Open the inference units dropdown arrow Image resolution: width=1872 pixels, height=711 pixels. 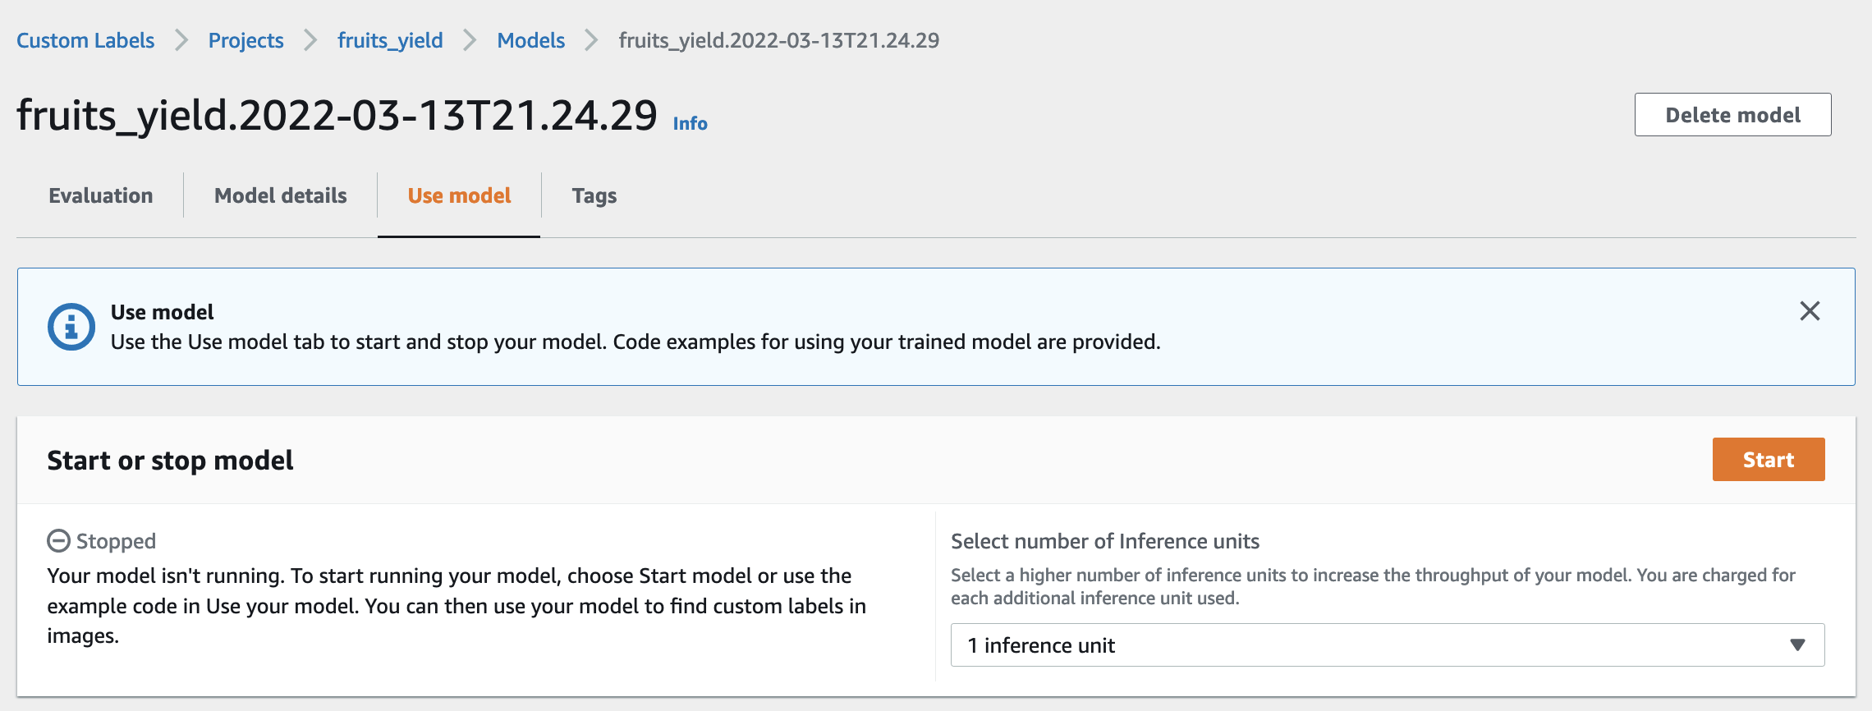tap(1797, 645)
